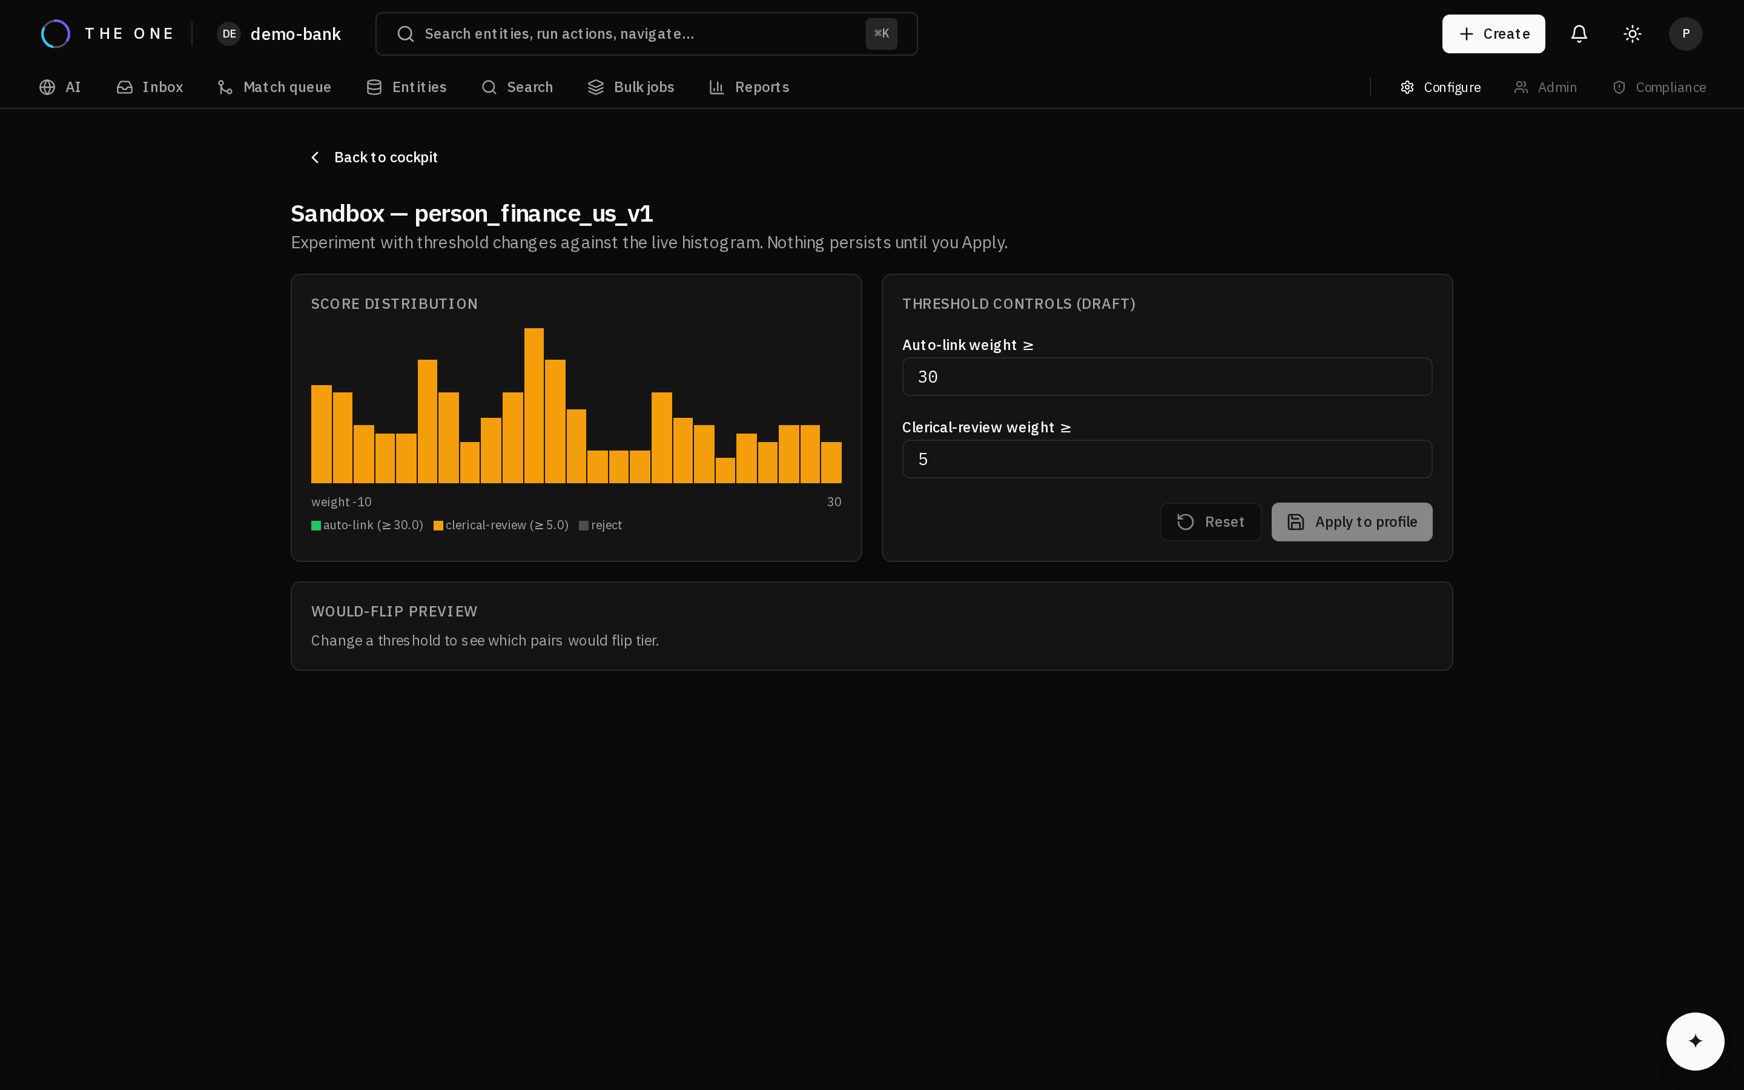Image resolution: width=1744 pixels, height=1090 pixels.
Task: Reset the draft thresholds
Action: [x=1211, y=522]
